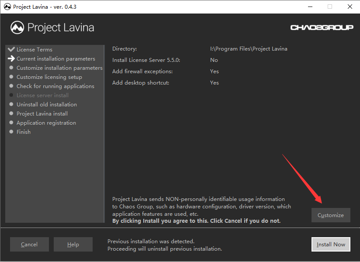This screenshot has height=262, width=360.
Task: Click the License Terms checkmark icon
Action: click(x=11, y=49)
